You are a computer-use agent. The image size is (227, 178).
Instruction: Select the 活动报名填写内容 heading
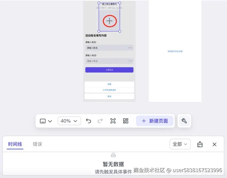pyautogui.click(x=96, y=36)
